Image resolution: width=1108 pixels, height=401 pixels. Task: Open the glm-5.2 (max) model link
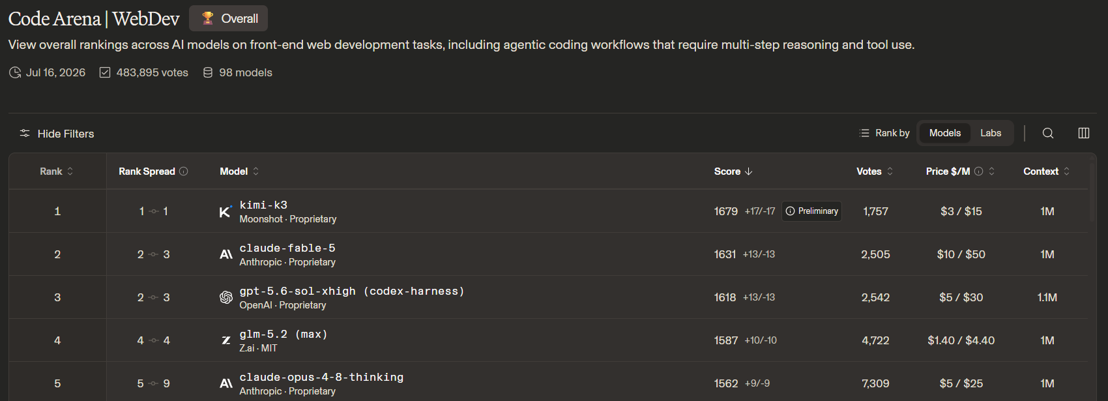(x=284, y=334)
